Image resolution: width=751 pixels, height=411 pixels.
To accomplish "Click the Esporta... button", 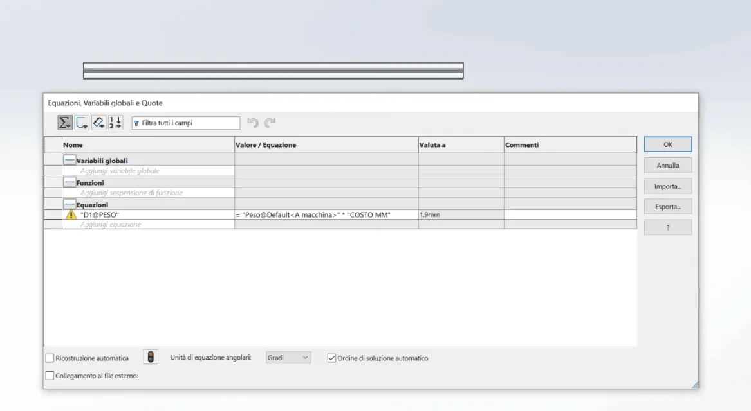I will tap(667, 206).
